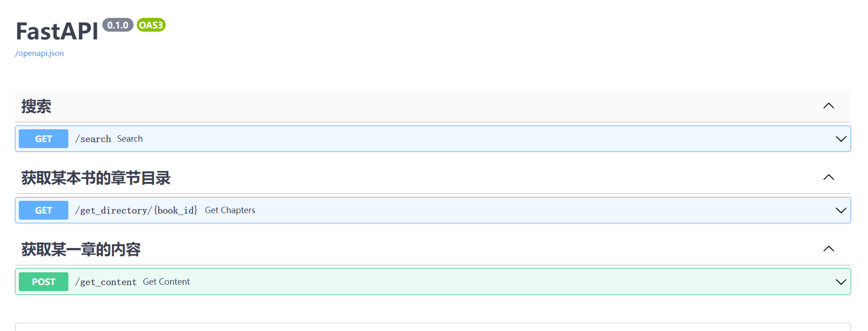The width and height of the screenshot is (868, 331).
Task: Click the Get Chapters summary text
Action: 230,210
